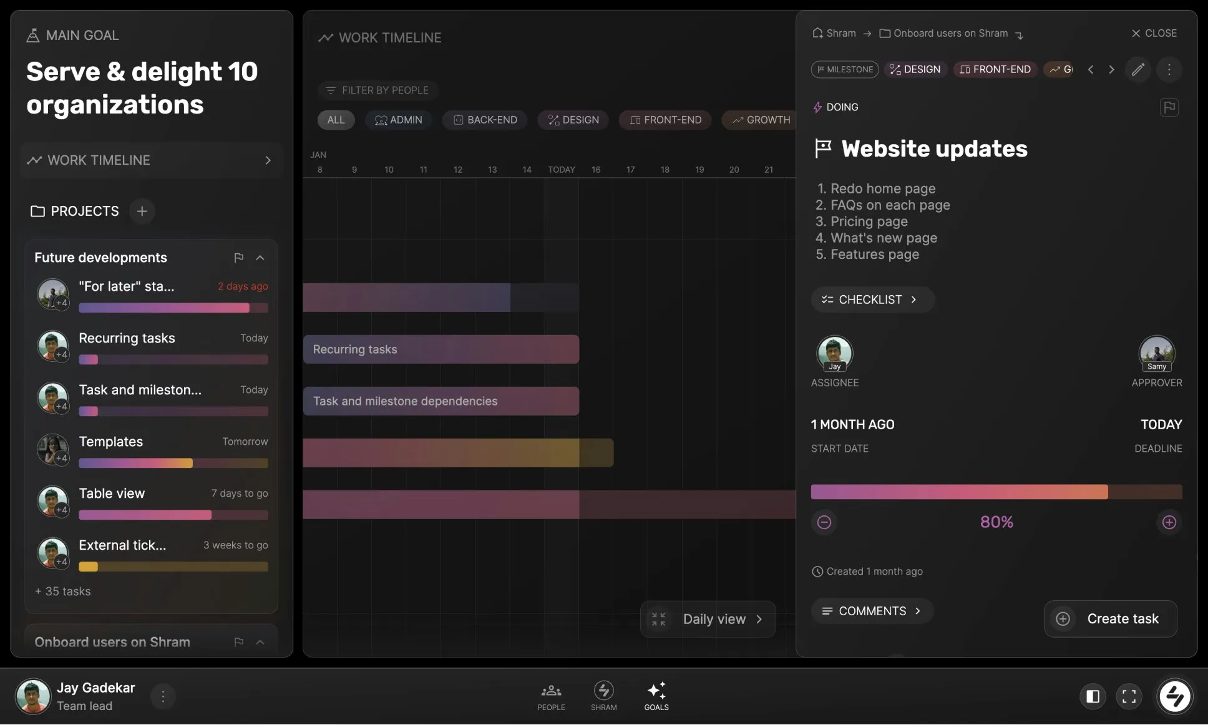The height and width of the screenshot is (725, 1208).
Task: Toggle the sidebar panel layout icon
Action: [x=1093, y=696]
